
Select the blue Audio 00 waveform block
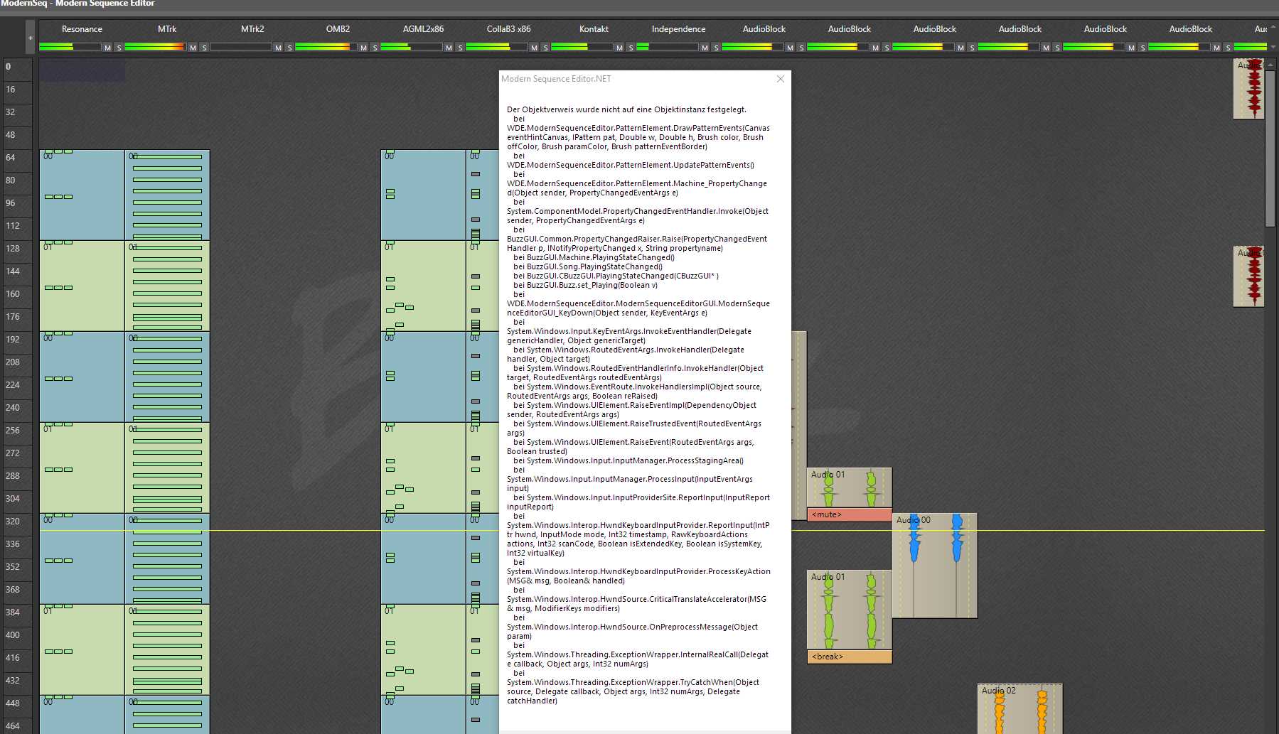(x=934, y=565)
